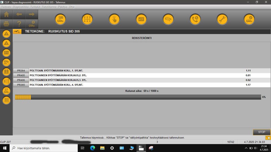The height and width of the screenshot is (152, 271).
Task: Open the Päivitys menu
Action: (63, 7)
